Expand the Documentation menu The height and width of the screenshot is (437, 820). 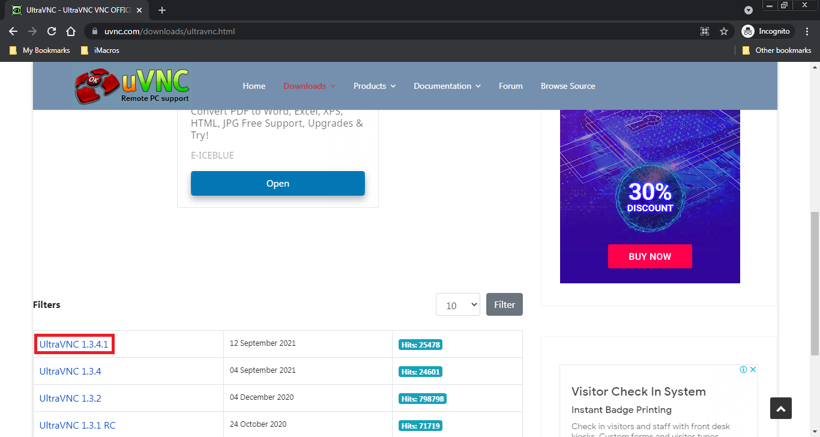(x=447, y=86)
